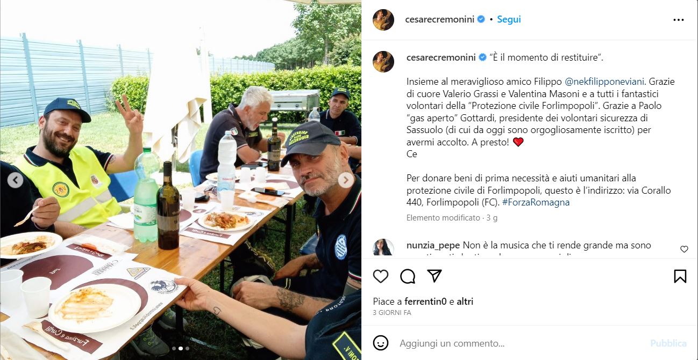The height and width of the screenshot is (360, 698).
Task: Open nunzia_pepe's profile picture
Action: pos(383,248)
